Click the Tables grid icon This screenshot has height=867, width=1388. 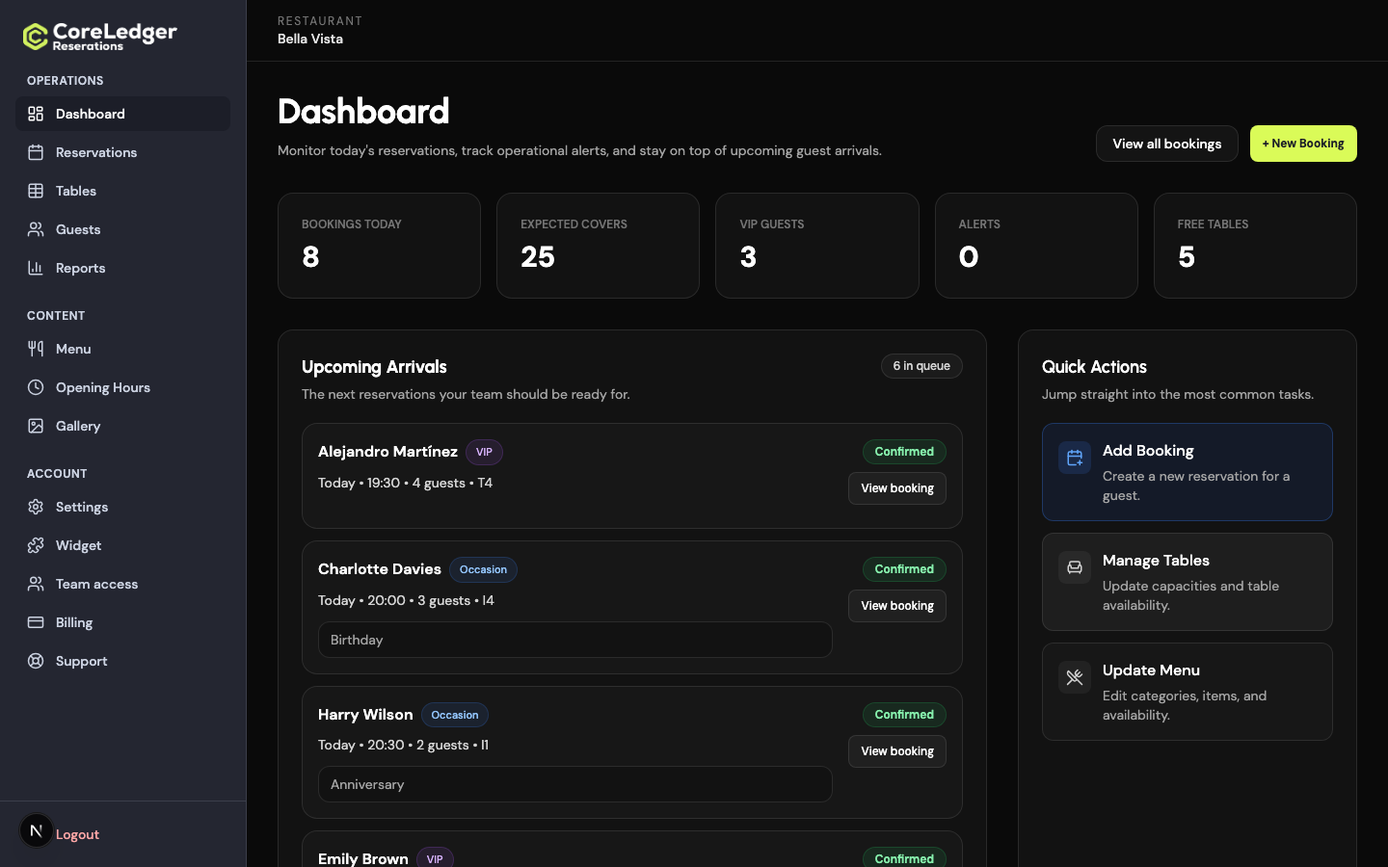pos(36,191)
